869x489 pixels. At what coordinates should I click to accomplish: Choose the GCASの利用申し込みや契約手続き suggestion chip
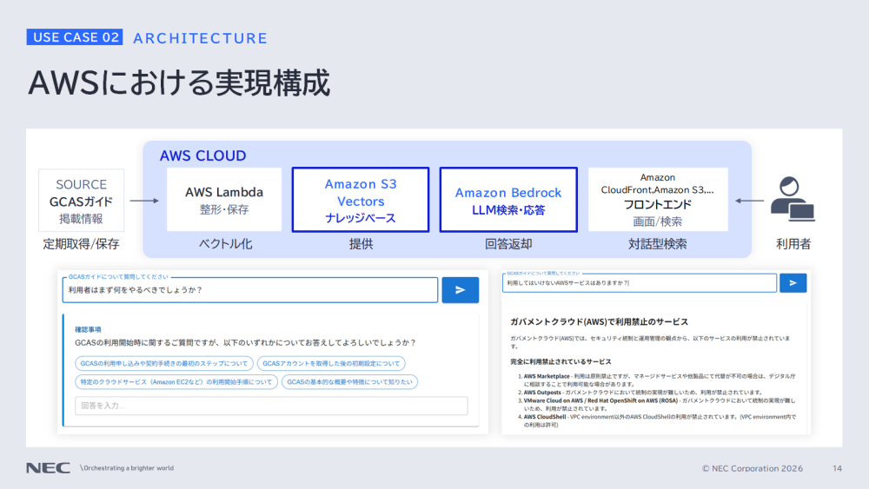(x=164, y=363)
